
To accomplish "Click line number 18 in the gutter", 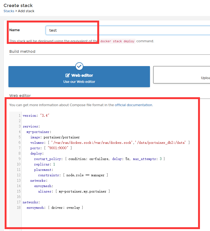I will tap(19, 208).
